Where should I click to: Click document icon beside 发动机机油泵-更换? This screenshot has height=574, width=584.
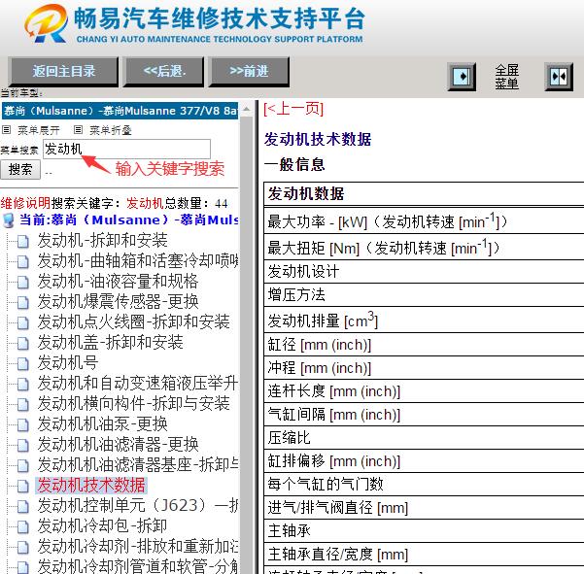pyautogui.click(x=23, y=424)
